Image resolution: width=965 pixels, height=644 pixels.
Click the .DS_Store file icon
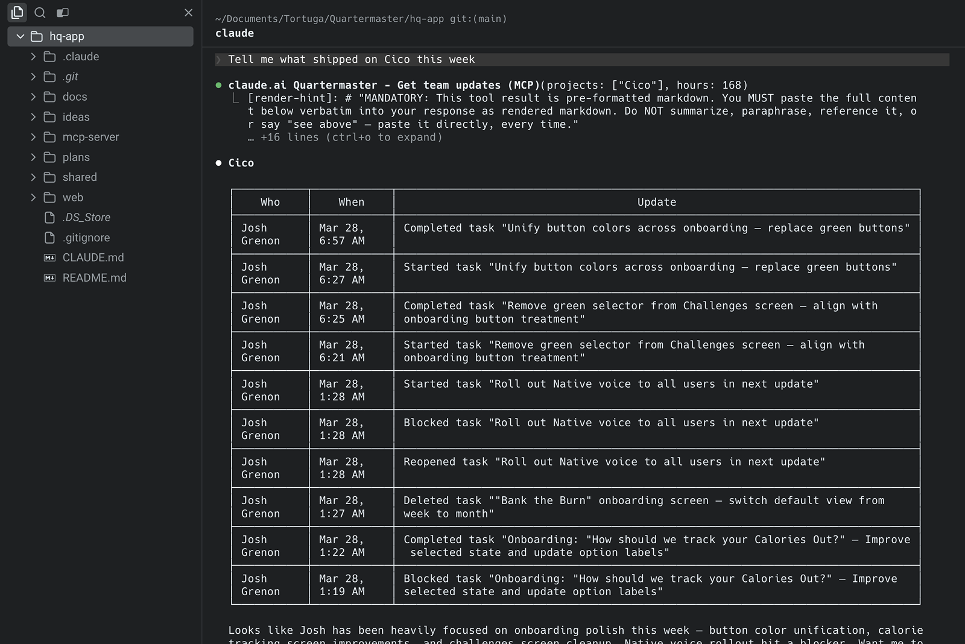click(50, 217)
